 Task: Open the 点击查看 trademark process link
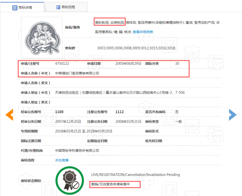tap(62, 160)
